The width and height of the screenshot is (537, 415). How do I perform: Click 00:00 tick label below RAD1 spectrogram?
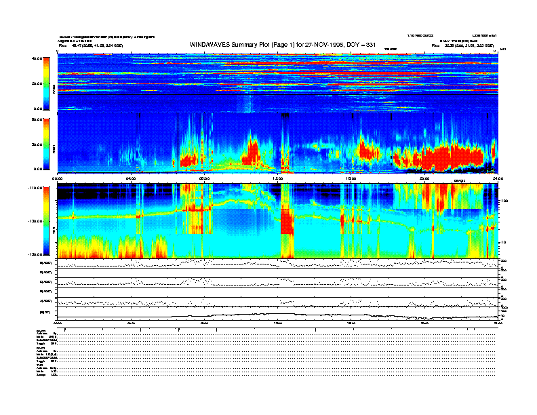tap(57, 178)
